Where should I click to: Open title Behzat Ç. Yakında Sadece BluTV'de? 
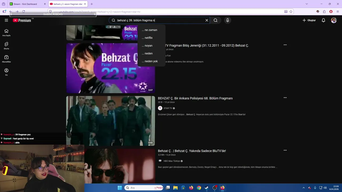[192, 151]
